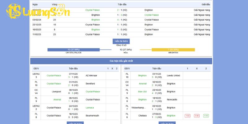Viewport: 248px width, 124px height.
Task: Select the Các trận đấu gần nhất header
Action: point(121,61)
